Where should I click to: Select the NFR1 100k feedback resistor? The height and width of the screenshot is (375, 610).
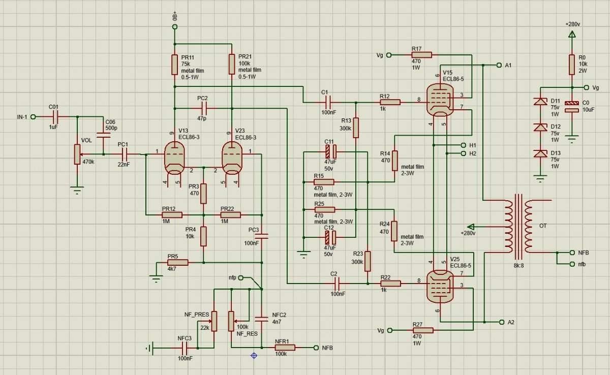click(285, 348)
